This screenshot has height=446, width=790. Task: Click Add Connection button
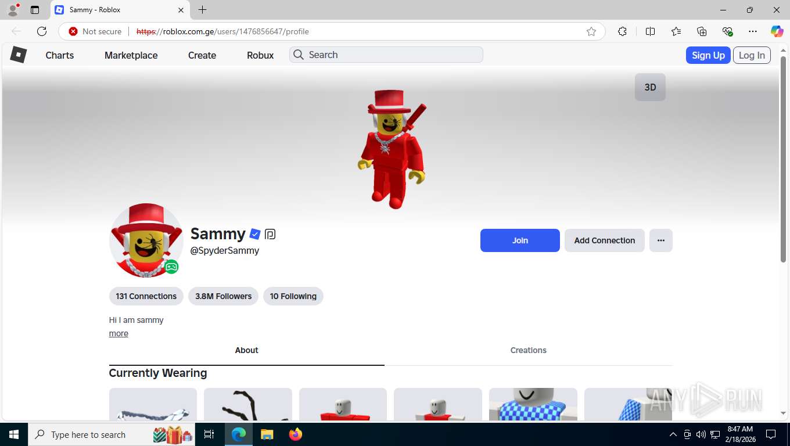click(605, 240)
